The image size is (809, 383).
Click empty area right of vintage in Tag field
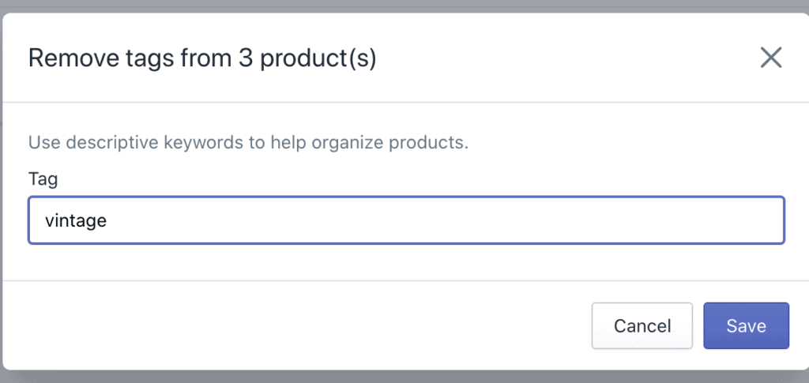(444, 220)
